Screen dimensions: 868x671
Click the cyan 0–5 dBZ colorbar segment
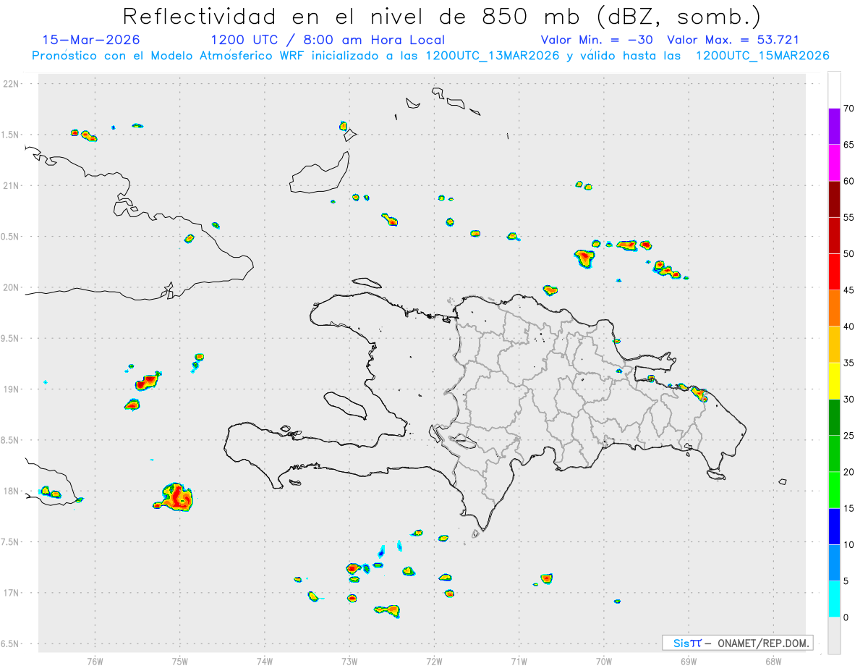click(834, 599)
